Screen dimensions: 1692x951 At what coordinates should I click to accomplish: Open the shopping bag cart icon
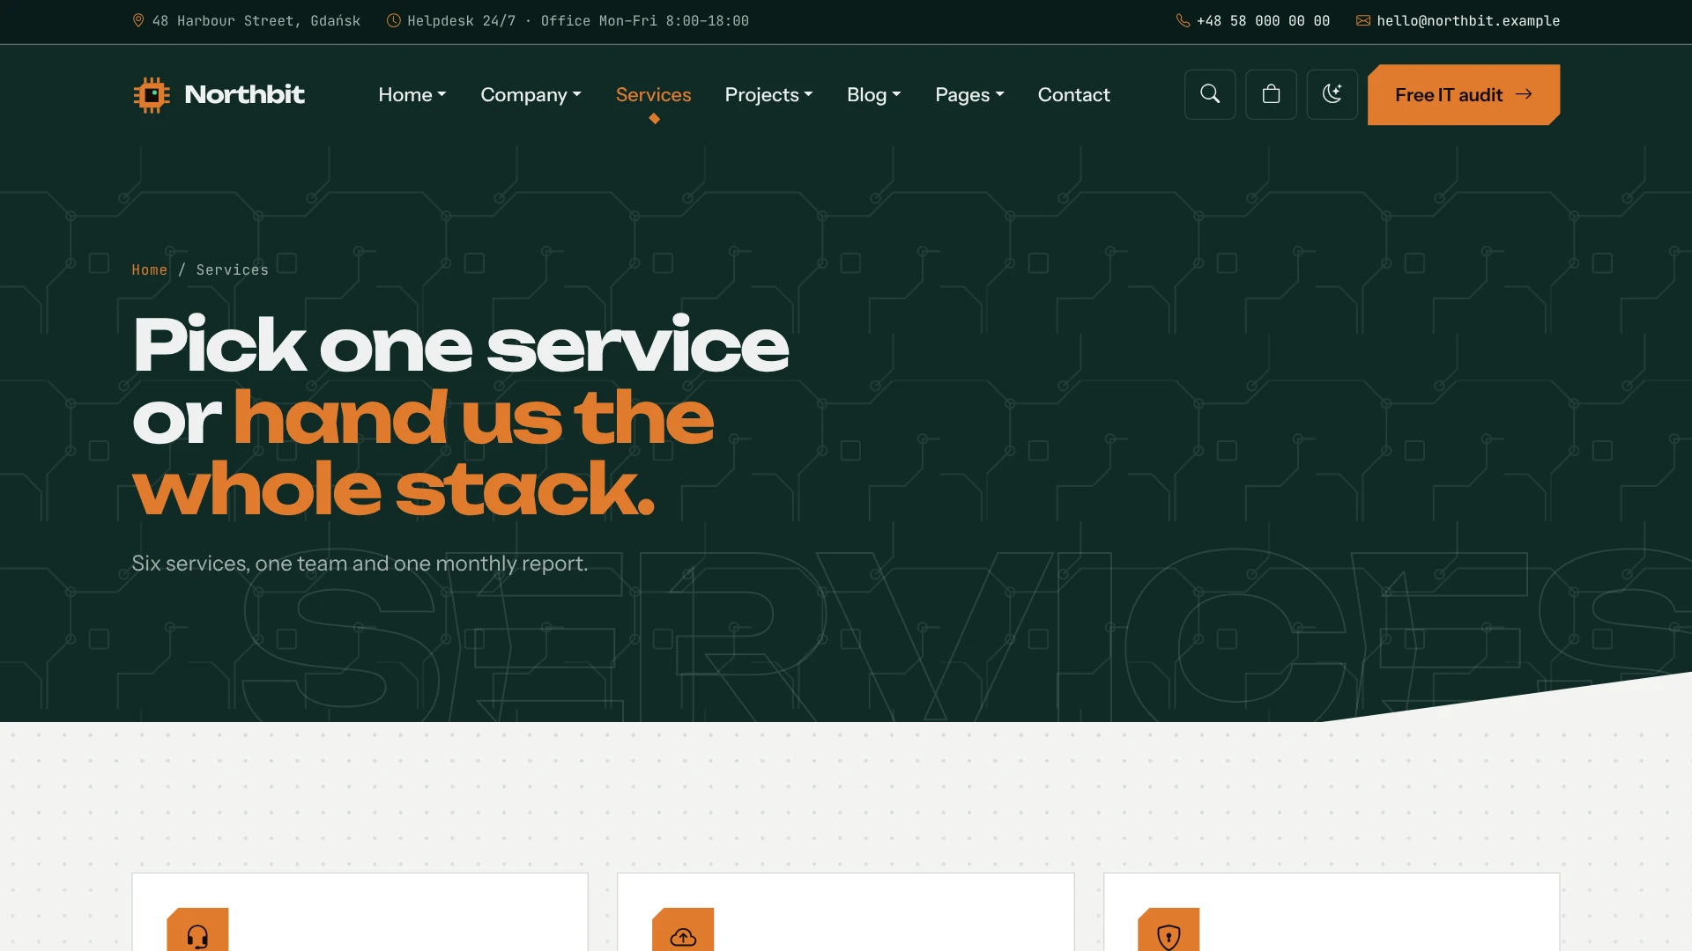pyautogui.click(x=1271, y=94)
